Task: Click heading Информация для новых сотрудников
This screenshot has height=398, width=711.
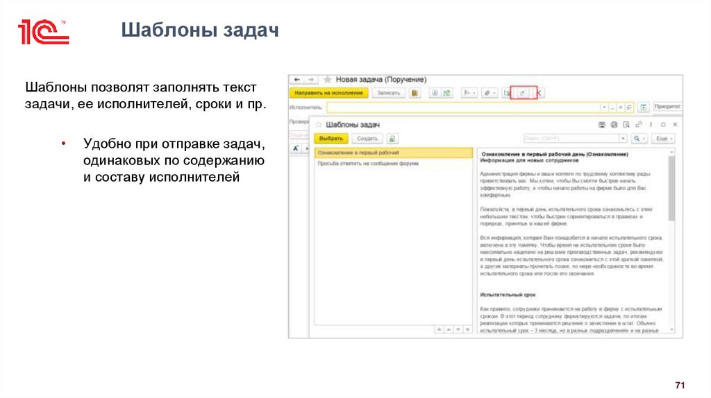Action: point(529,160)
